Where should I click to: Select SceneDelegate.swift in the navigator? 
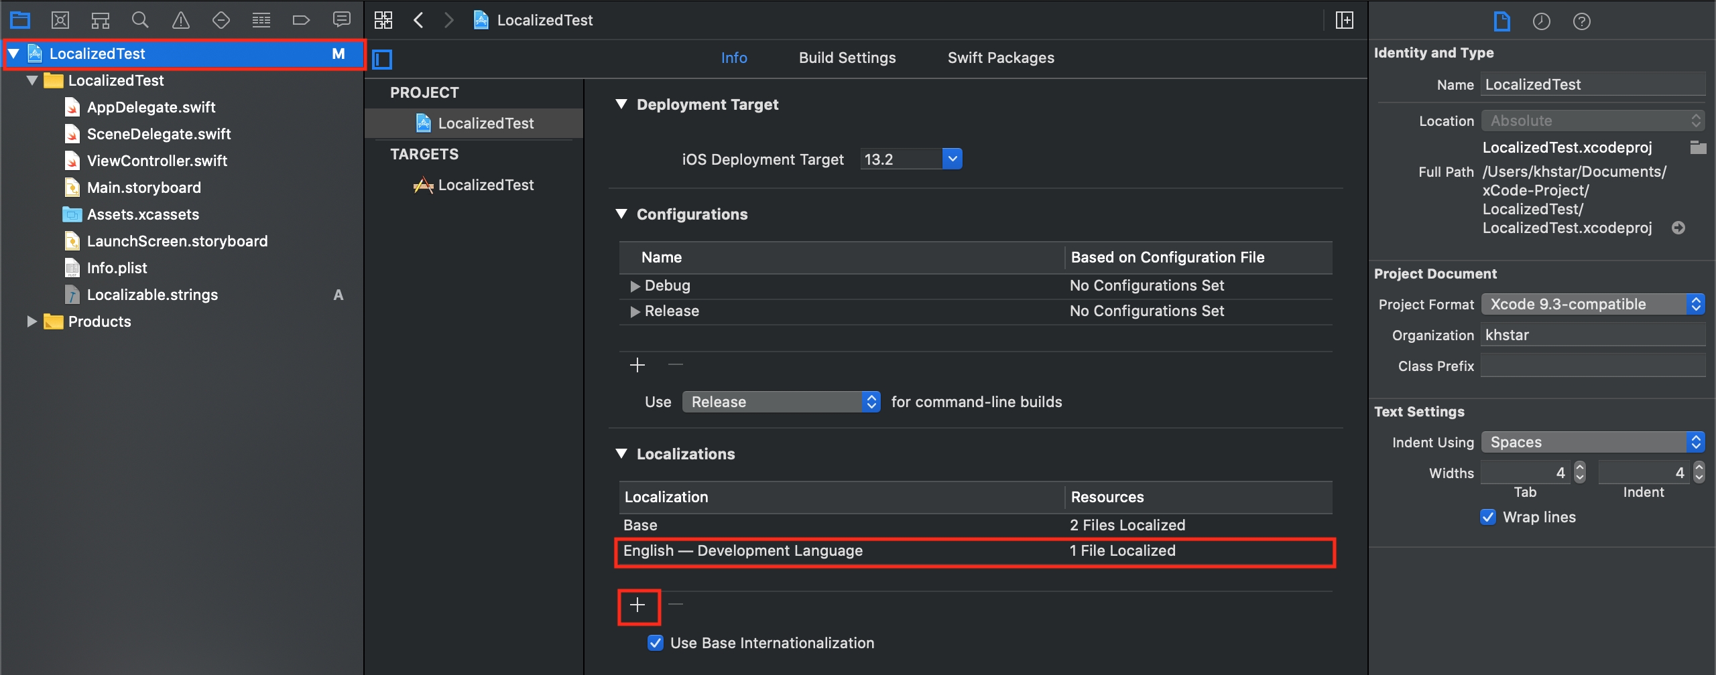[x=159, y=134]
